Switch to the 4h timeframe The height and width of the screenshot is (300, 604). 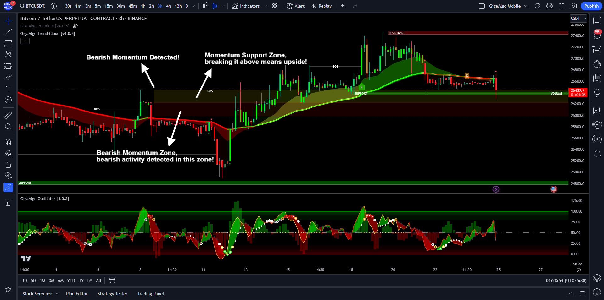(x=168, y=6)
